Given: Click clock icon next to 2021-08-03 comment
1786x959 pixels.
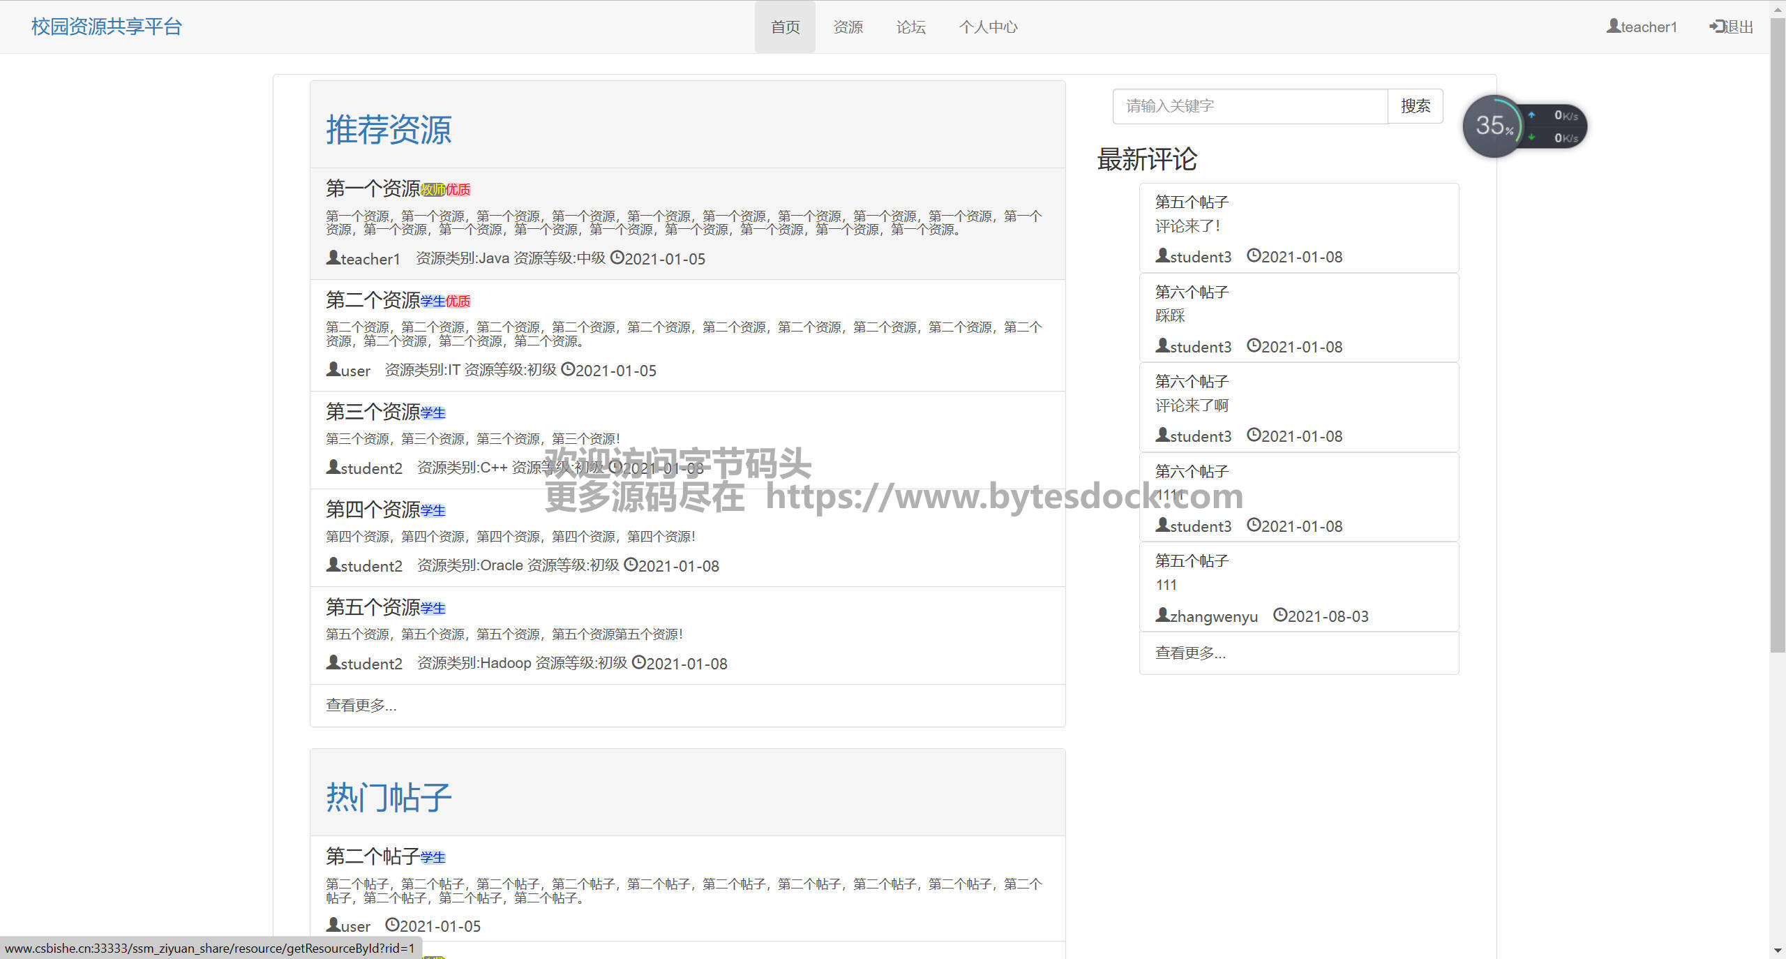Looking at the screenshot, I should 1280,615.
